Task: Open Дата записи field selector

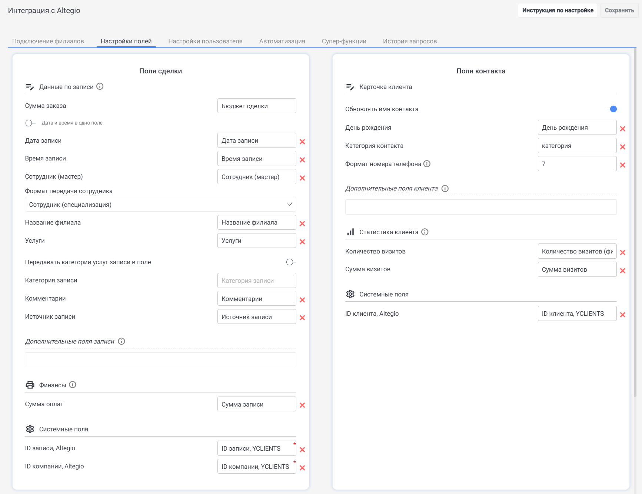Action: [x=257, y=140]
